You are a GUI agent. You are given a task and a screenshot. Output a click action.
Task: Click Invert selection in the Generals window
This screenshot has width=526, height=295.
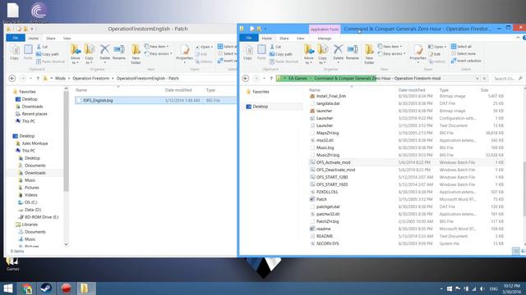point(466,61)
